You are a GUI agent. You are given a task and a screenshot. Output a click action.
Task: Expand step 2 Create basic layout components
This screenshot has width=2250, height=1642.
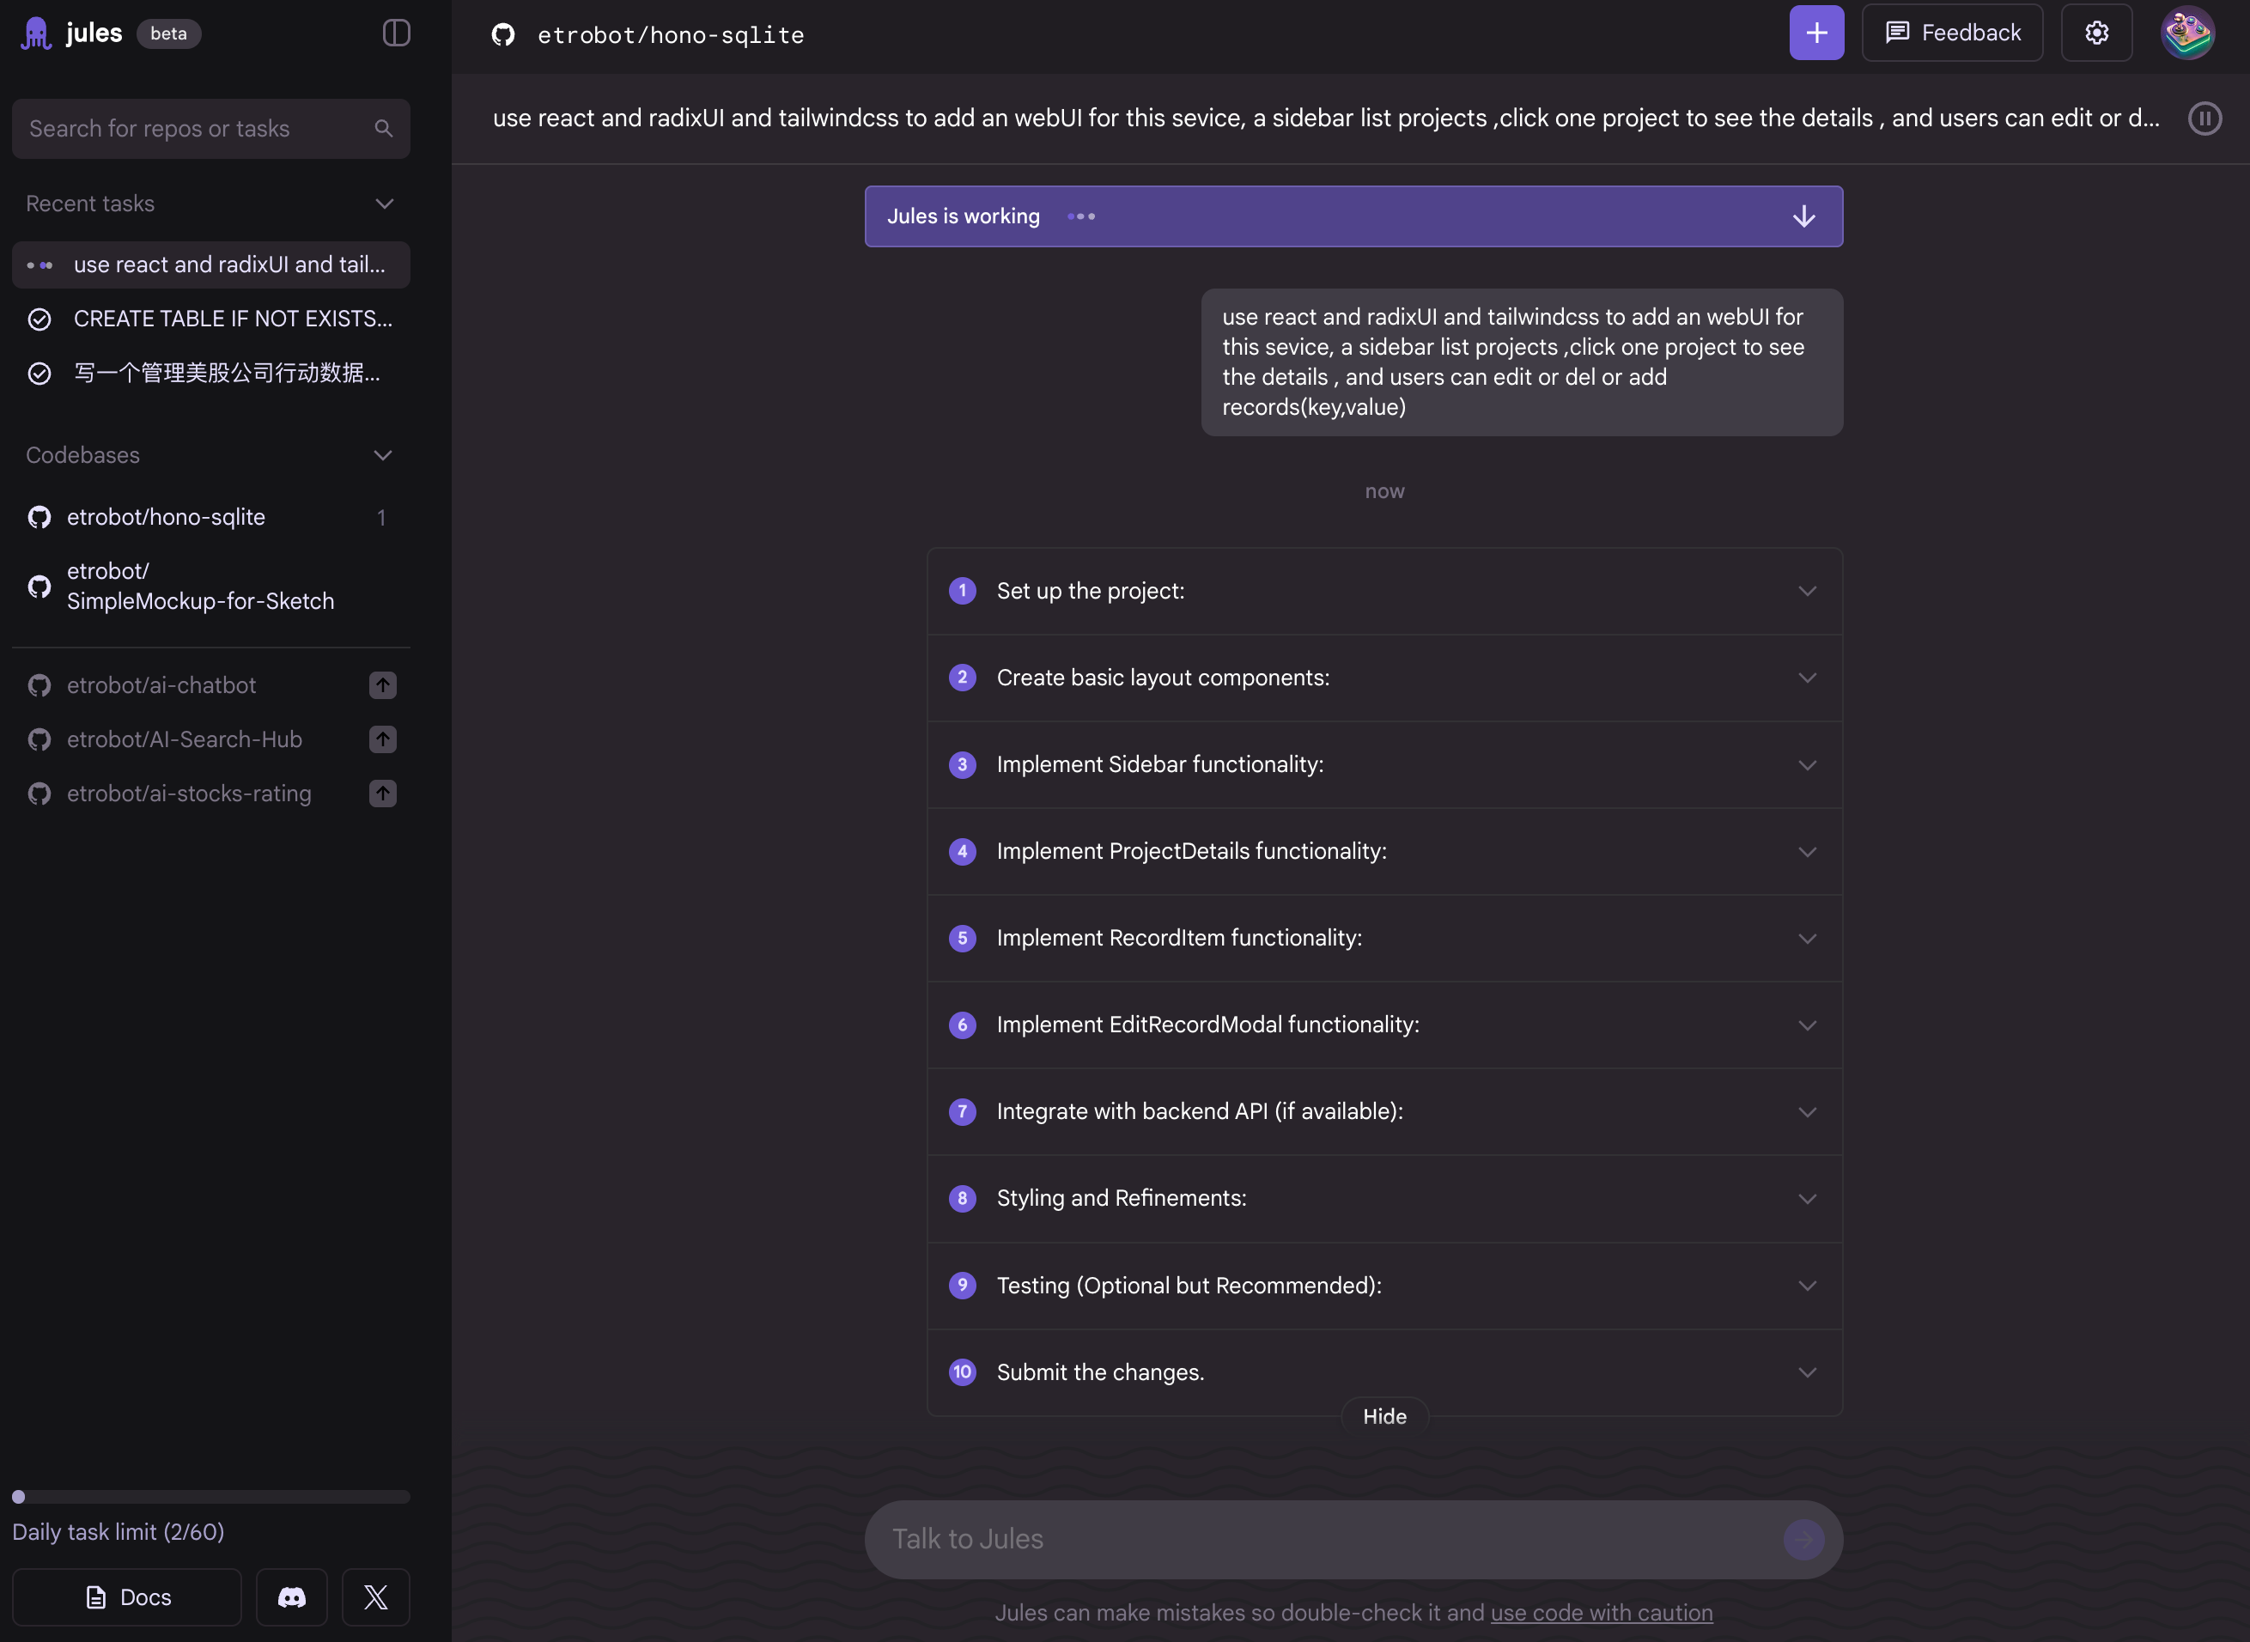pyautogui.click(x=1384, y=678)
